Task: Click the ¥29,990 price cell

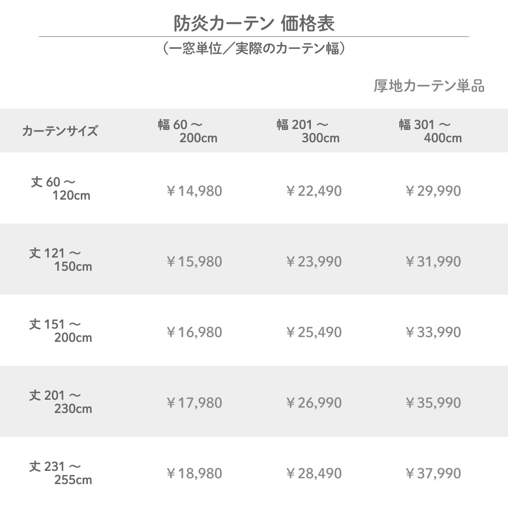Action: [433, 191]
